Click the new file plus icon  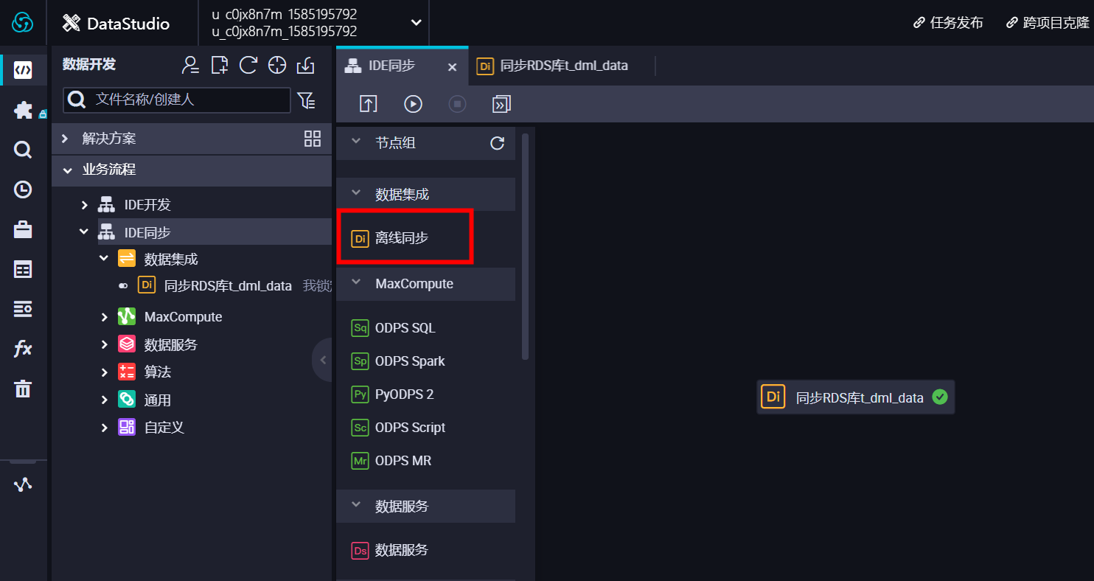pos(220,65)
